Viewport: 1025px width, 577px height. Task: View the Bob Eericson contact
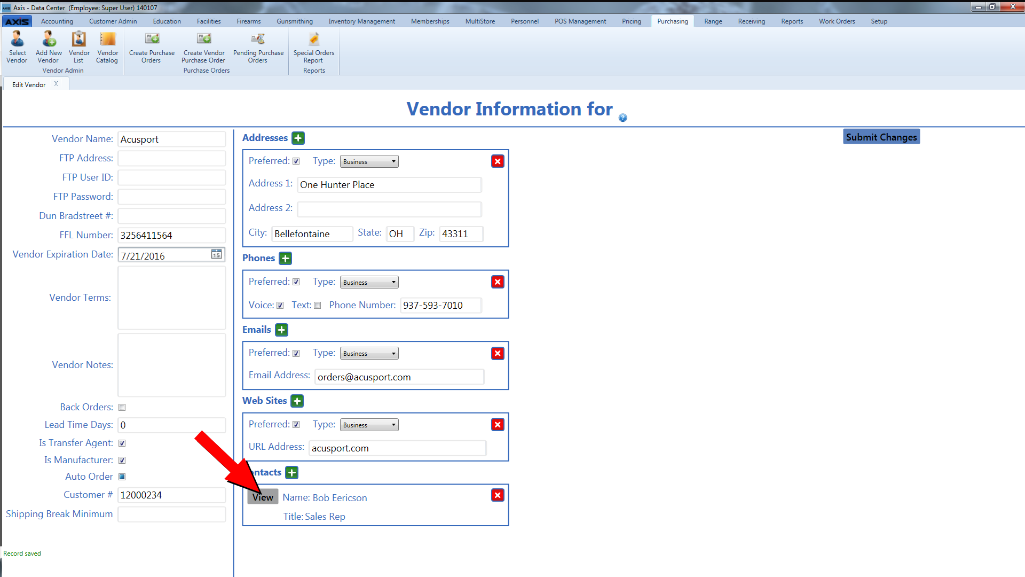263,497
